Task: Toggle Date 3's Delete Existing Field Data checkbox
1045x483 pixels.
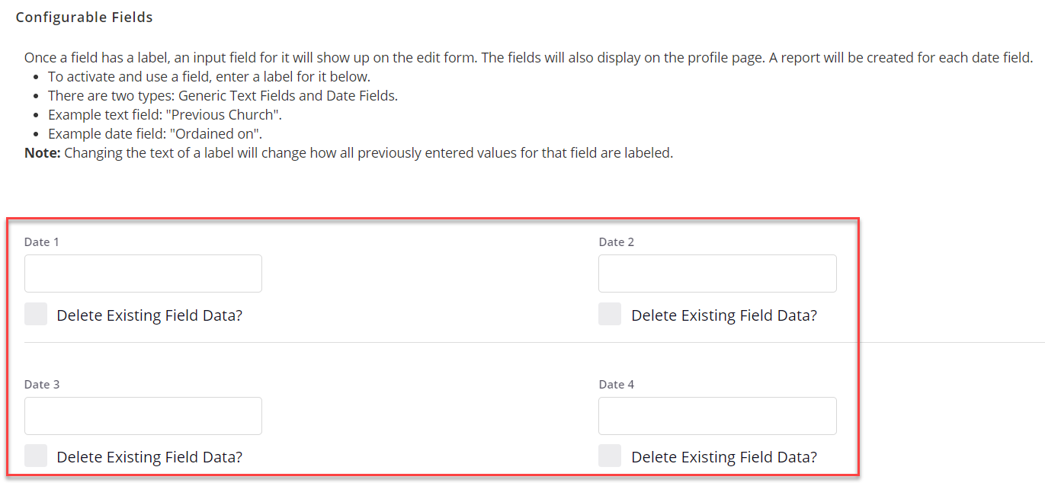Action: pyautogui.click(x=36, y=455)
